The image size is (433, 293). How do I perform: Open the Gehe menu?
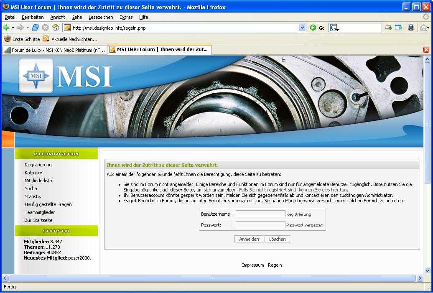click(77, 17)
